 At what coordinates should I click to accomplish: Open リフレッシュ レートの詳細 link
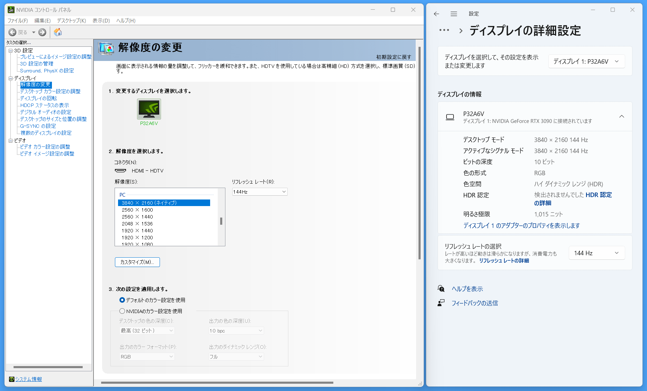(504, 261)
